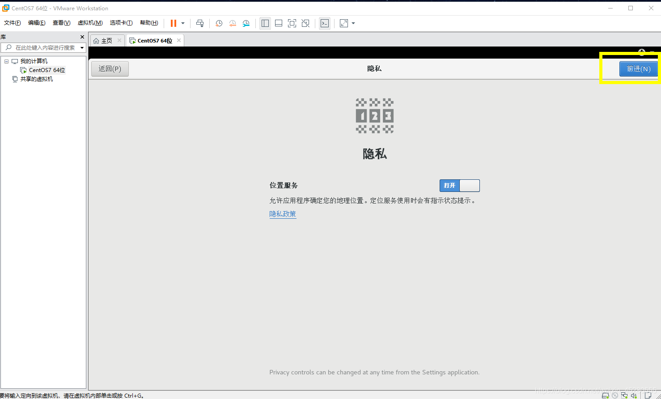Open the 选项卡(T) menu
Image resolution: width=661 pixels, height=399 pixels.
[x=121, y=23]
